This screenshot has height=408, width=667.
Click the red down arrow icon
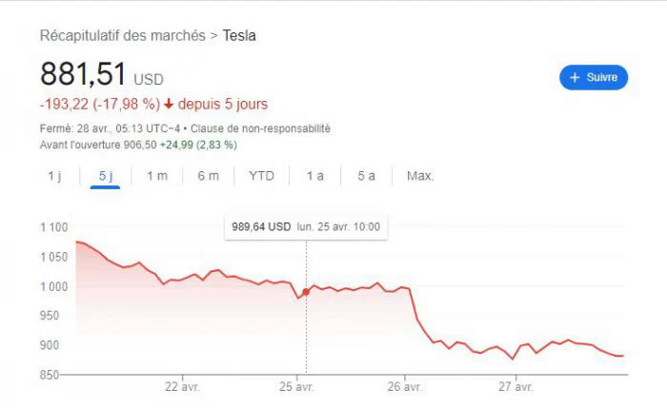(x=169, y=105)
